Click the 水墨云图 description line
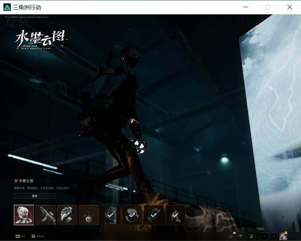This screenshot has height=241, width=301. [41, 188]
